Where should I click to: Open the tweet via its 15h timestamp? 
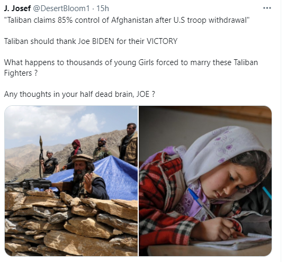[103, 8]
